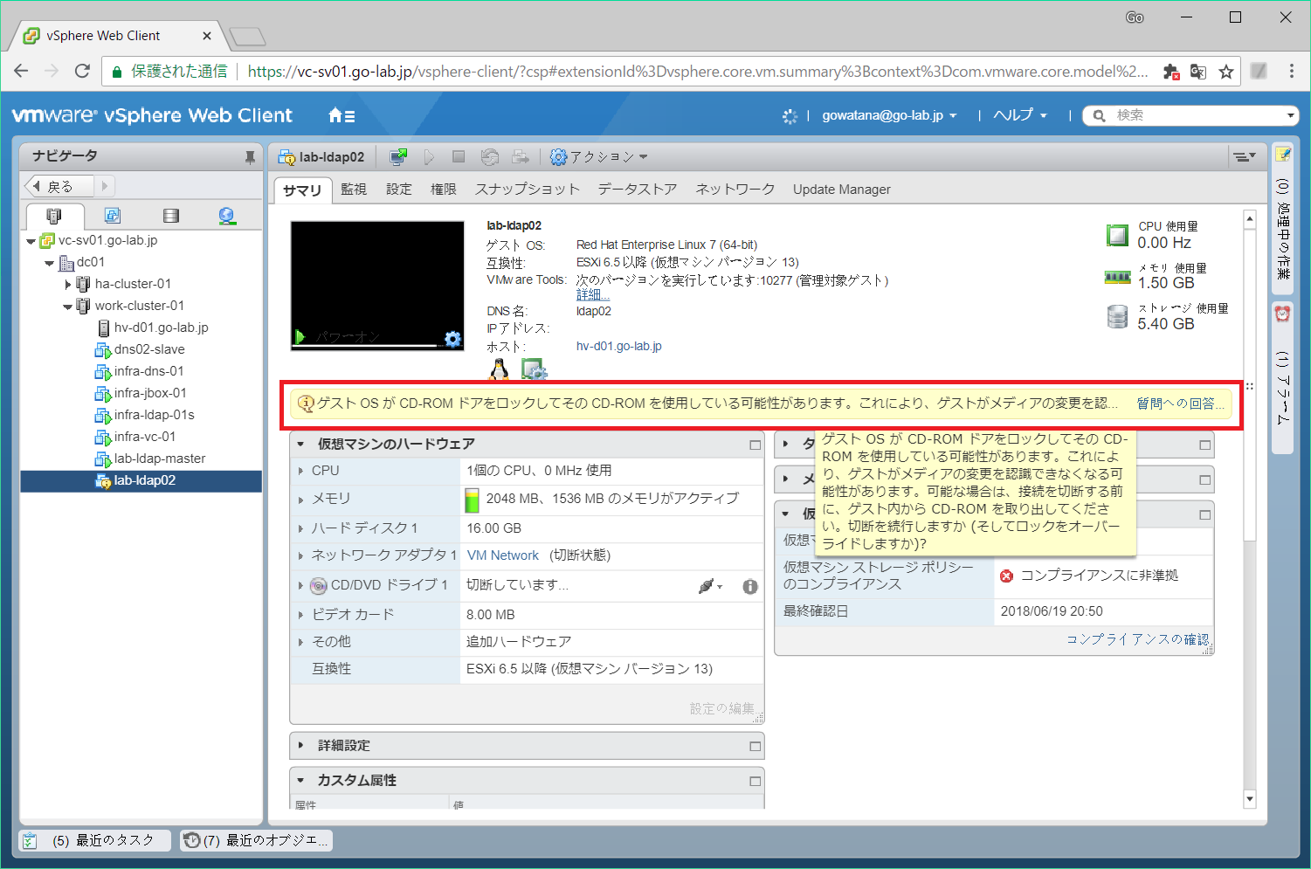Select the Storage navigator icon
1311x869 pixels.
(x=170, y=215)
